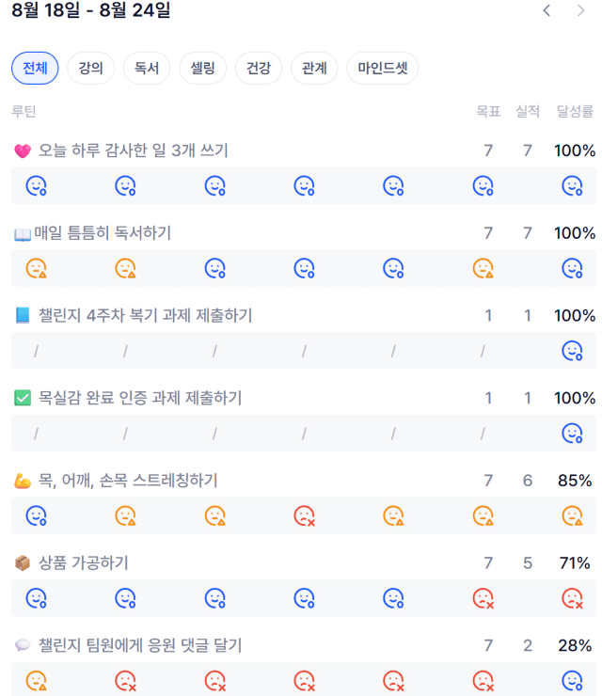Click the last blue smiley for 챌린지 4주차 복기

point(572,351)
